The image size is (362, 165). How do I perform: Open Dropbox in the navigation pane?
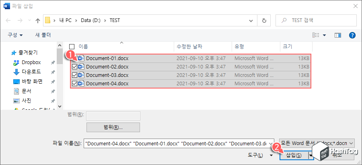(31, 62)
